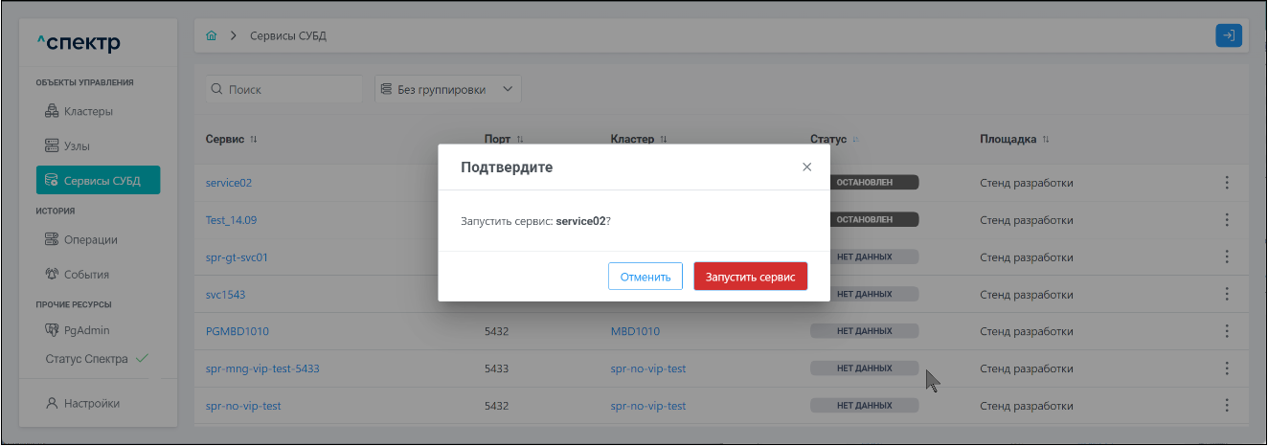Close the Подтвердите dialog with X
Screen dimensions: 1268x446
806,167
